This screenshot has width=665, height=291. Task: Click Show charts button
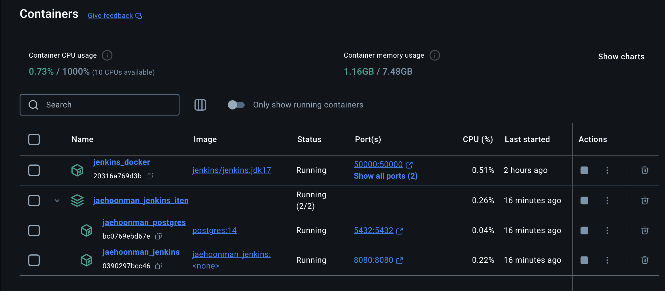point(621,57)
